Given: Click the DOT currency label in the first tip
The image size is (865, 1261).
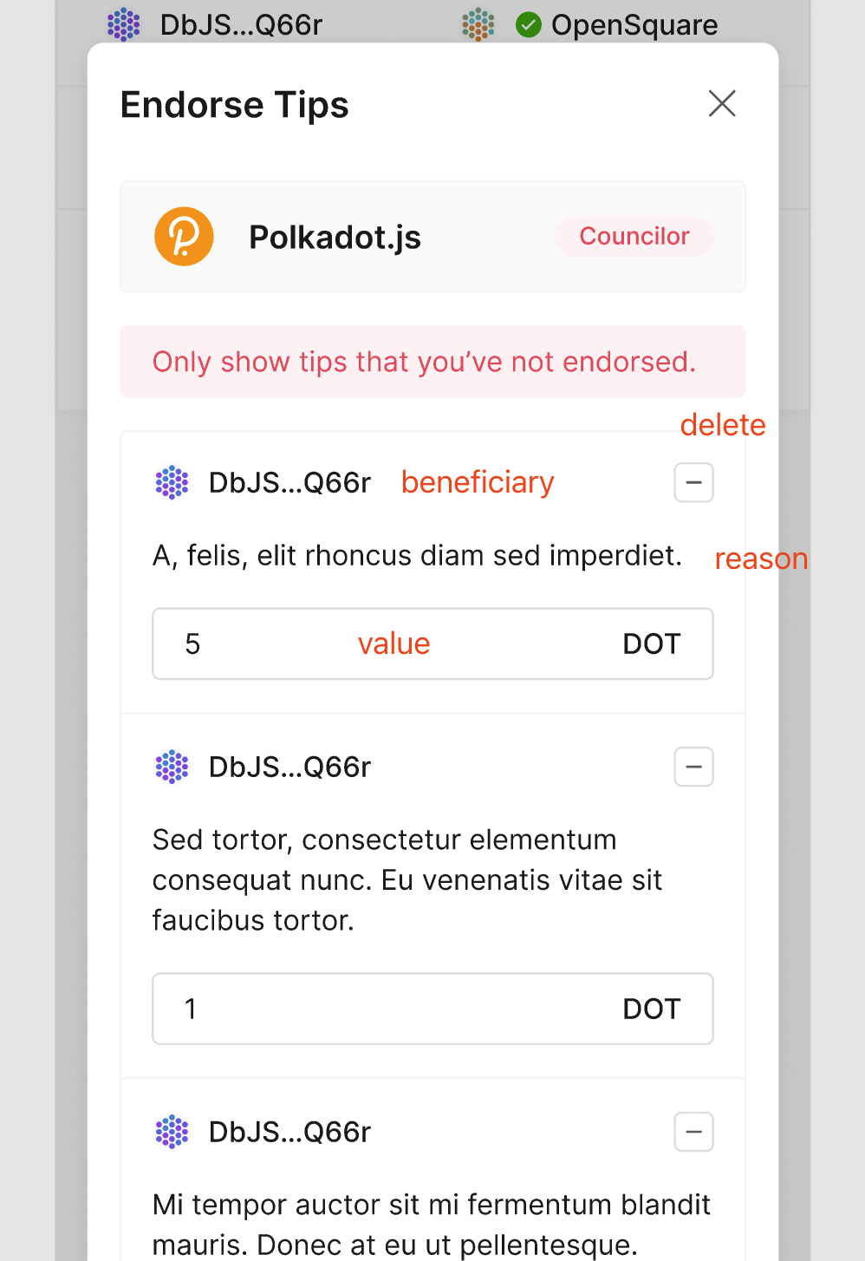Looking at the screenshot, I should (x=651, y=644).
